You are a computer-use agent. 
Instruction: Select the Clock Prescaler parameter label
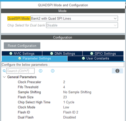click(x=30, y=82)
